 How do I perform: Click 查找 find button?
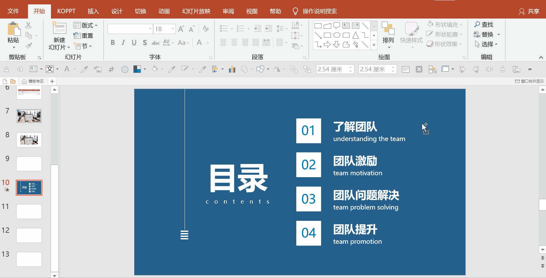(484, 25)
